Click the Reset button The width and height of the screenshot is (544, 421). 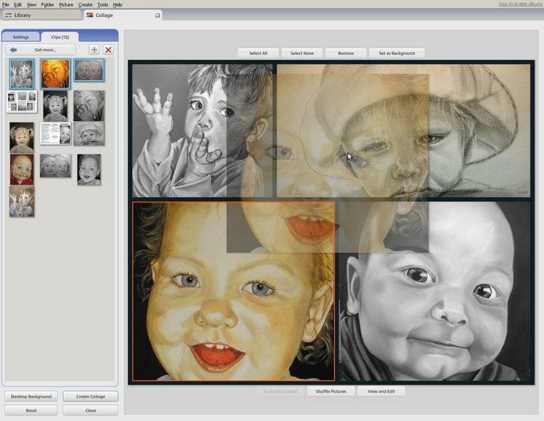click(31, 410)
